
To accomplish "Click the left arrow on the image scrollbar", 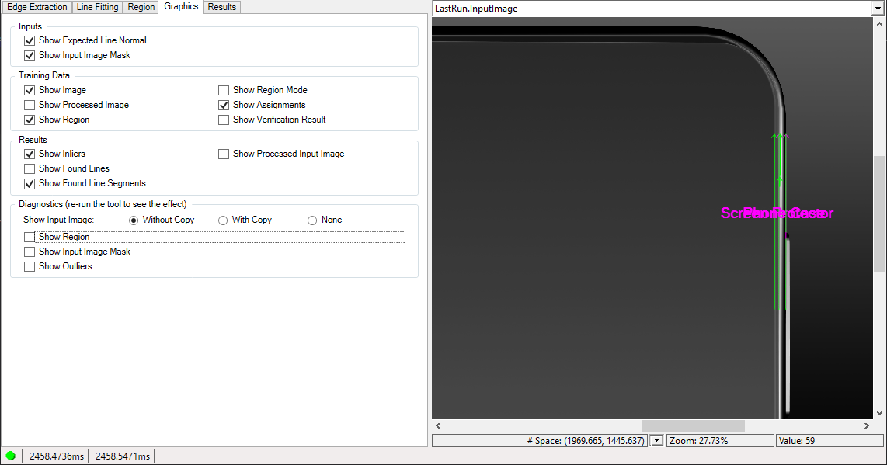I will coord(437,425).
